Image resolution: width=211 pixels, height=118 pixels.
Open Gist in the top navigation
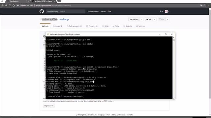(x=109, y=11)
